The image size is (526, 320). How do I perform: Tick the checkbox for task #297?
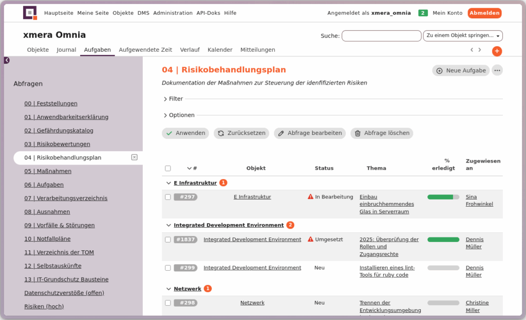point(168,197)
